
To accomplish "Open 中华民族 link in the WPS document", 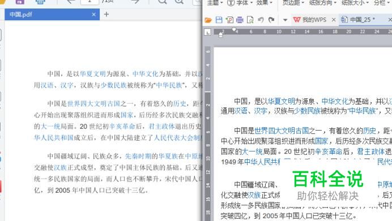I will (x=363, y=111).
